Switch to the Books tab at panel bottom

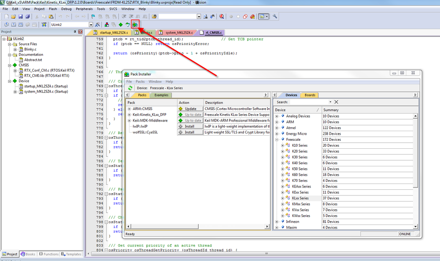[x=28, y=254]
